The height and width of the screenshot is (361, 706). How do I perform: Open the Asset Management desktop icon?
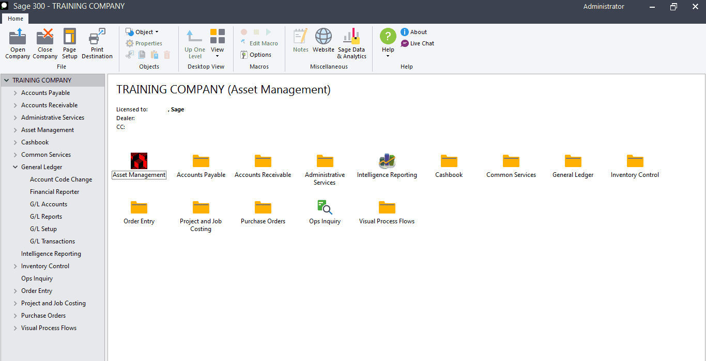[x=139, y=161]
